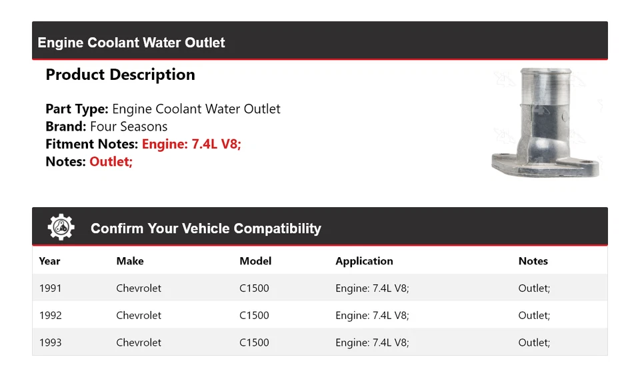Click the Engine Coolant Water Outlet header

[x=131, y=43]
